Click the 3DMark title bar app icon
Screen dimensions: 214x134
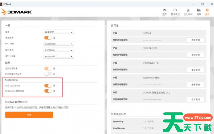point(1,4)
